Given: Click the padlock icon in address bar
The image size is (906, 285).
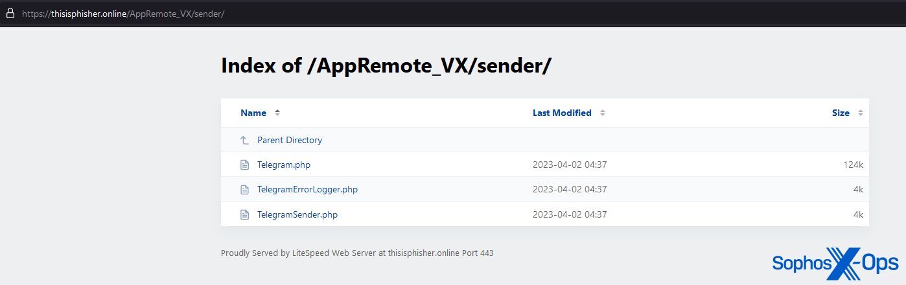Looking at the screenshot, I should coord(10,13).
